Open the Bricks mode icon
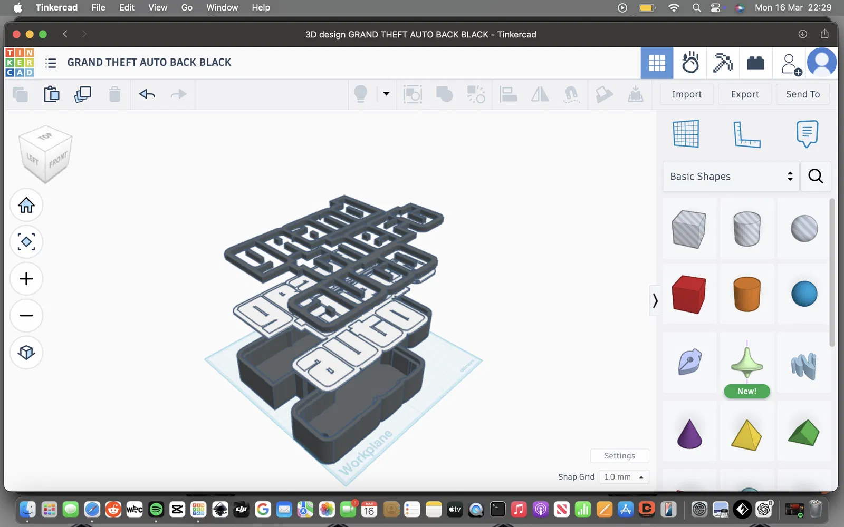Viewport: 844px width, 527px height. point(755,63)
